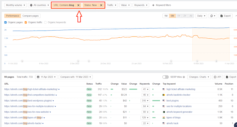Click the Keyword filters button
The height and width of the screenshot is (127, 237).
click(161, 5)
